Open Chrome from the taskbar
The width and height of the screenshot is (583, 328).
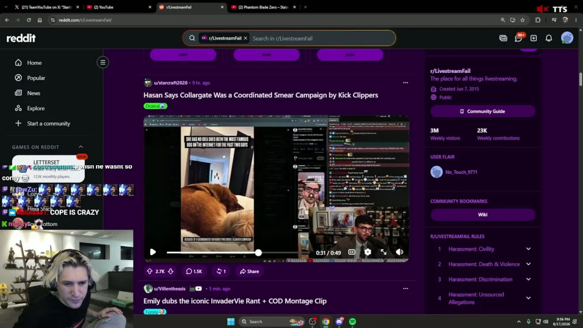pos(326,321)
